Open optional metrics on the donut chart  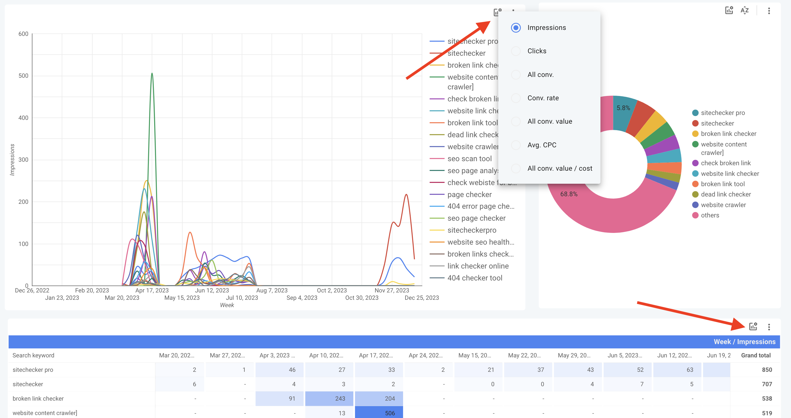pos(729,10)
